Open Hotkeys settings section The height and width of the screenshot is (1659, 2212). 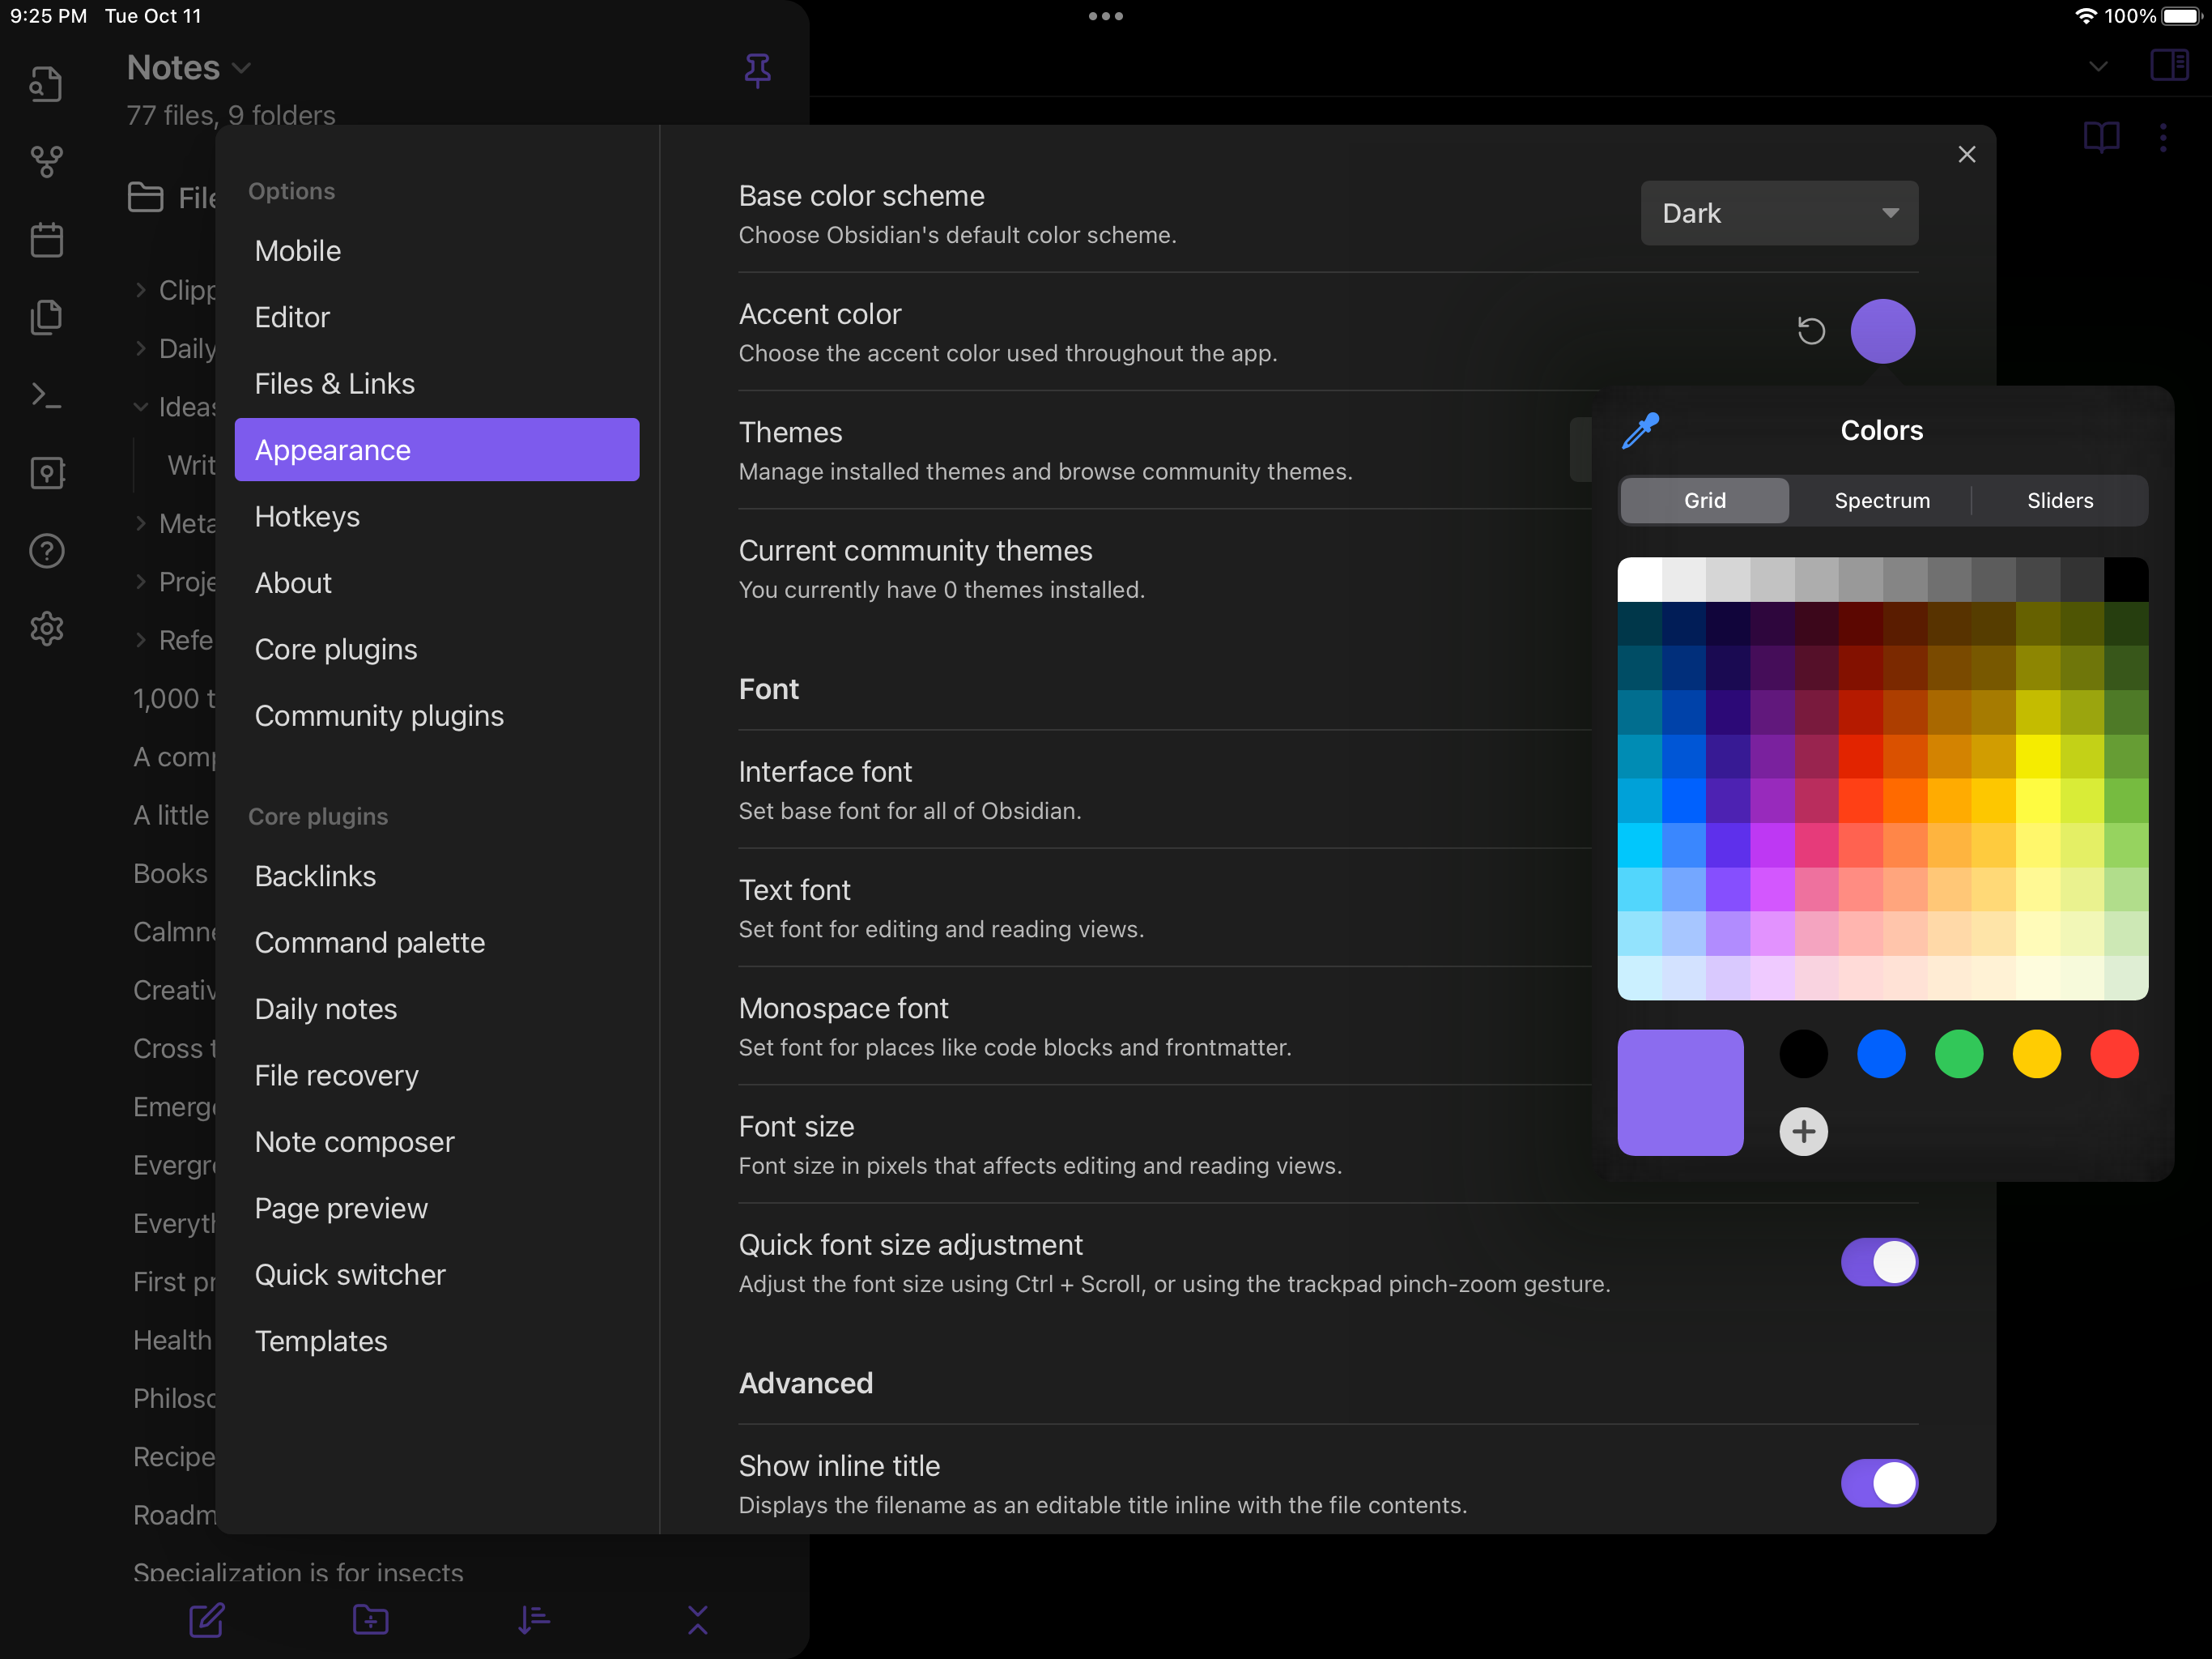[x=307, y=516]
